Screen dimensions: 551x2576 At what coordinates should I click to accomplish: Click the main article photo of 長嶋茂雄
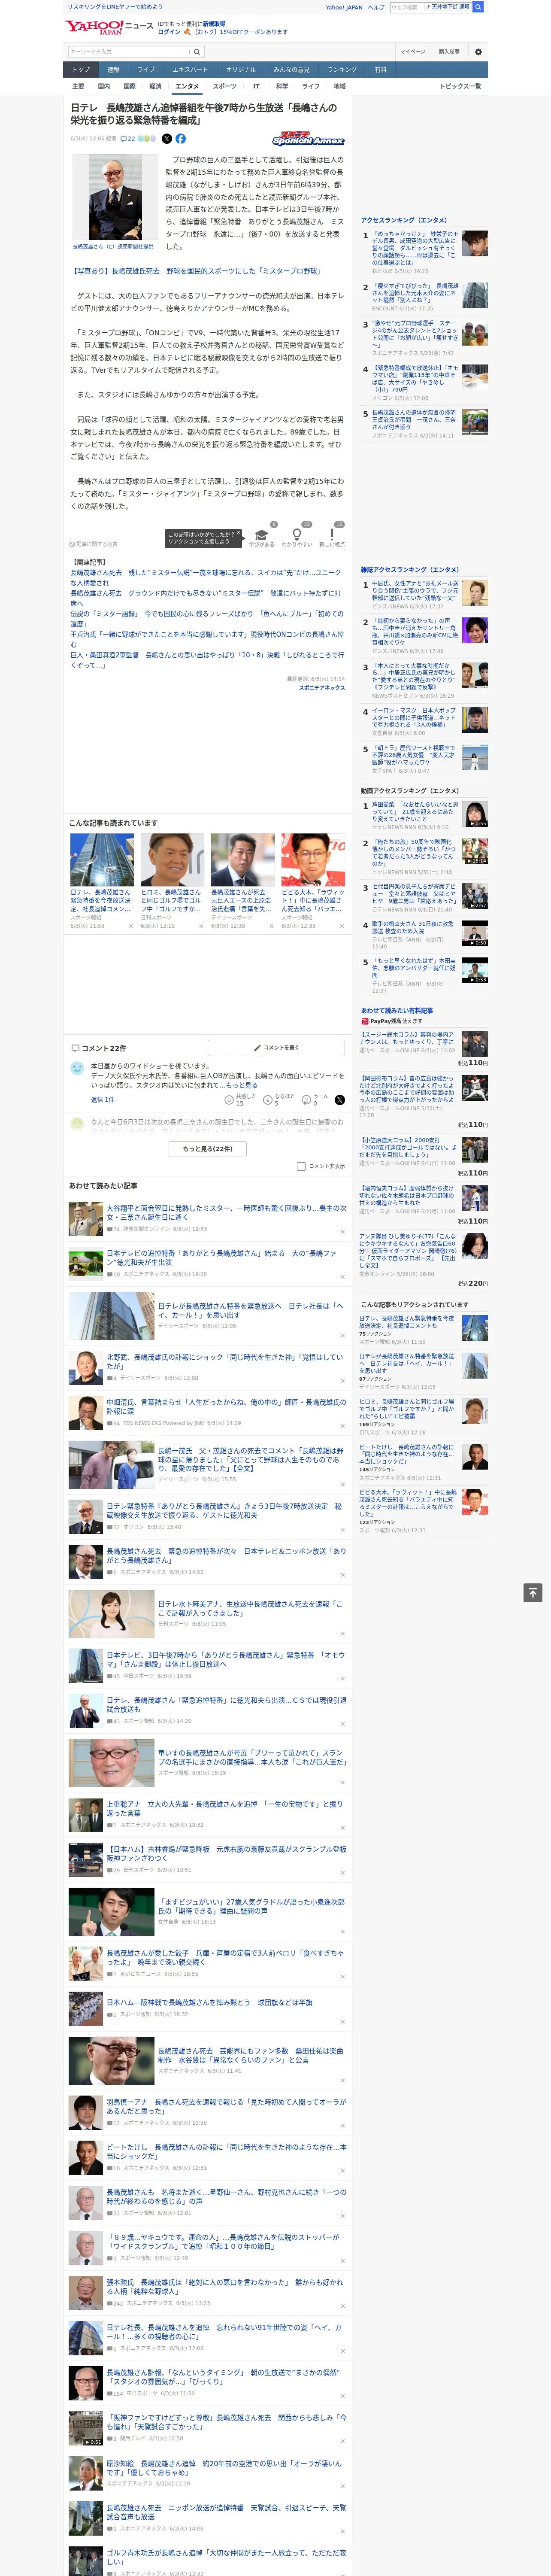[x=114, y=196]
